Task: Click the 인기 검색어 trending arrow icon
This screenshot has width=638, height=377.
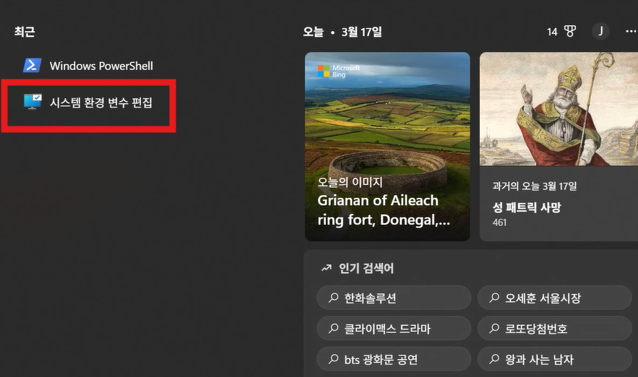Action: (x=327, y=268)
